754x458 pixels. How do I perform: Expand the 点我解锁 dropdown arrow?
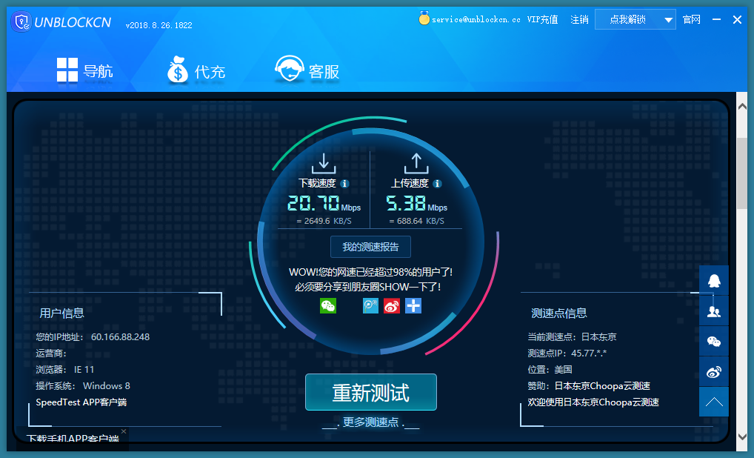tap(668, 20)
